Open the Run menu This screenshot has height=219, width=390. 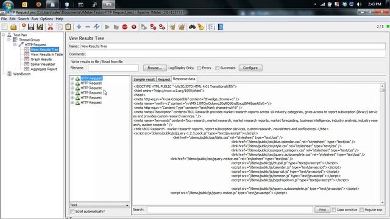click(x=35, y=19)
